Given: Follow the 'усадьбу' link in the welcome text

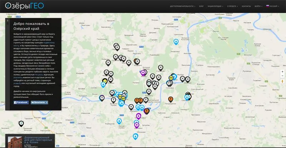Looking at the screenshot, I should (x=17, y=83).
